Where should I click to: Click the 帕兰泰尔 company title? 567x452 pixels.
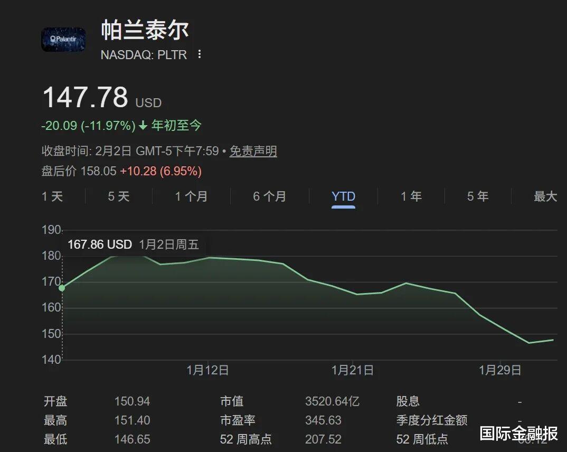pos(145,30)
